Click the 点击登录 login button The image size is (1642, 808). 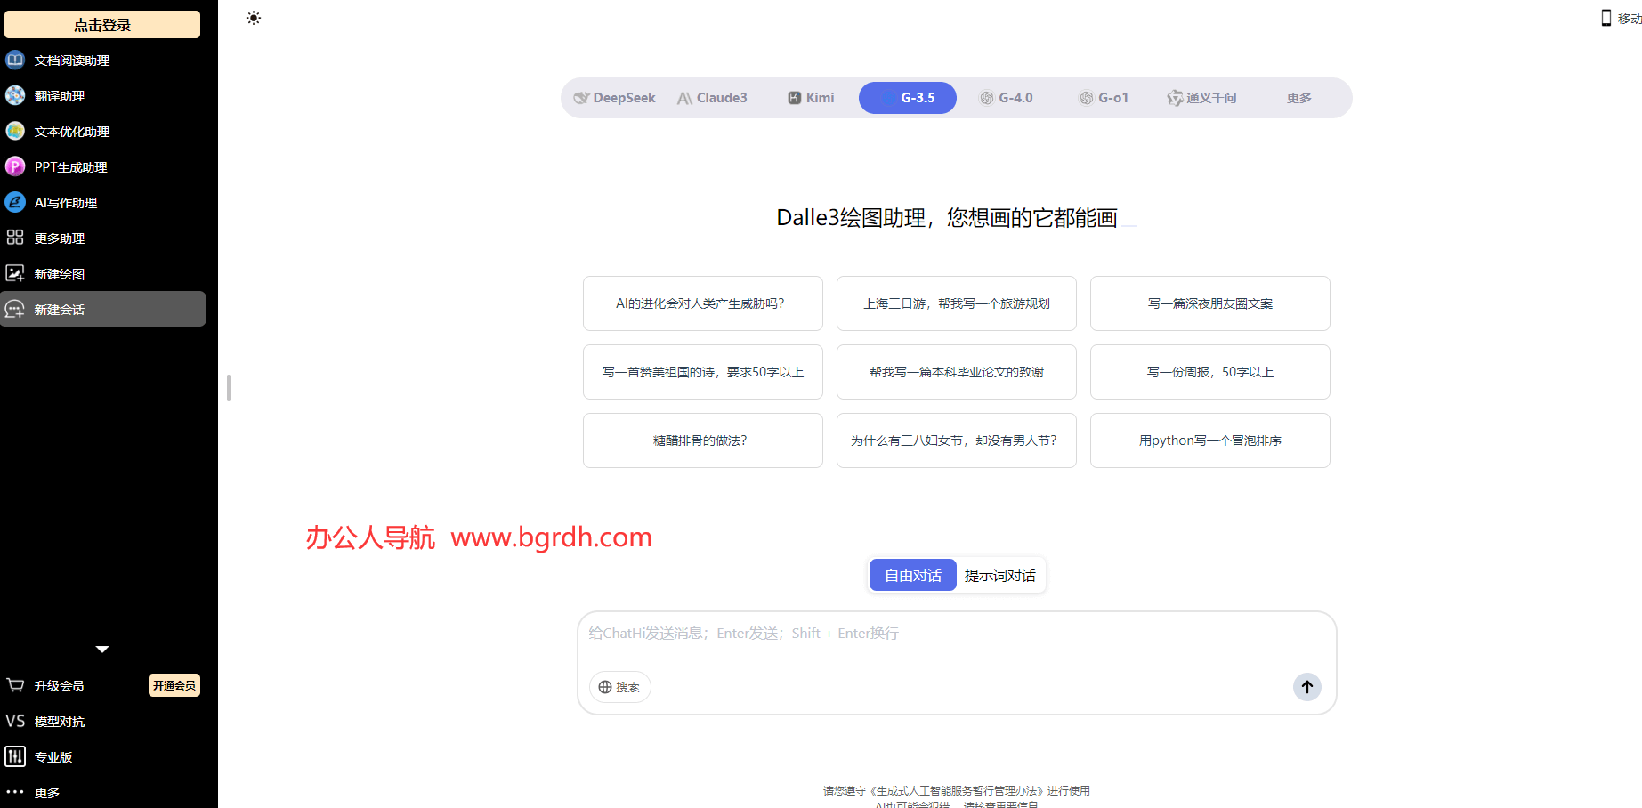(102, 25)
